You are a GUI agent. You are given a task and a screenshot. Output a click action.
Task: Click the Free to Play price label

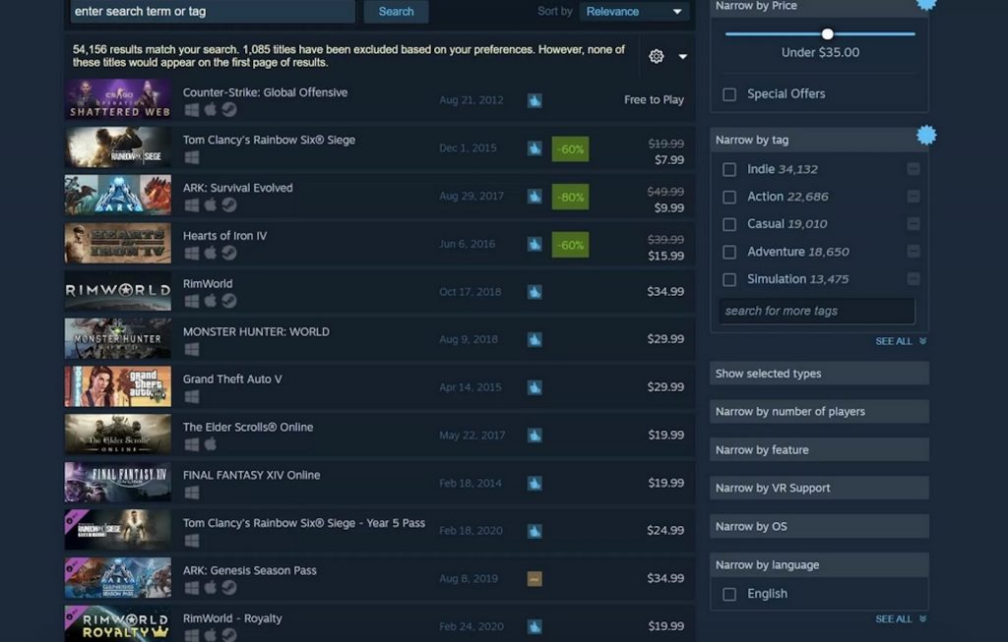pyautogui.click(x=654, y=99)
